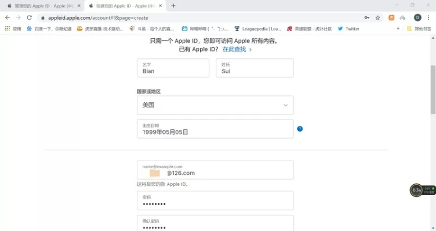Open the Twitter bookmark
436x231 pixels.
[x=348, y=29]
